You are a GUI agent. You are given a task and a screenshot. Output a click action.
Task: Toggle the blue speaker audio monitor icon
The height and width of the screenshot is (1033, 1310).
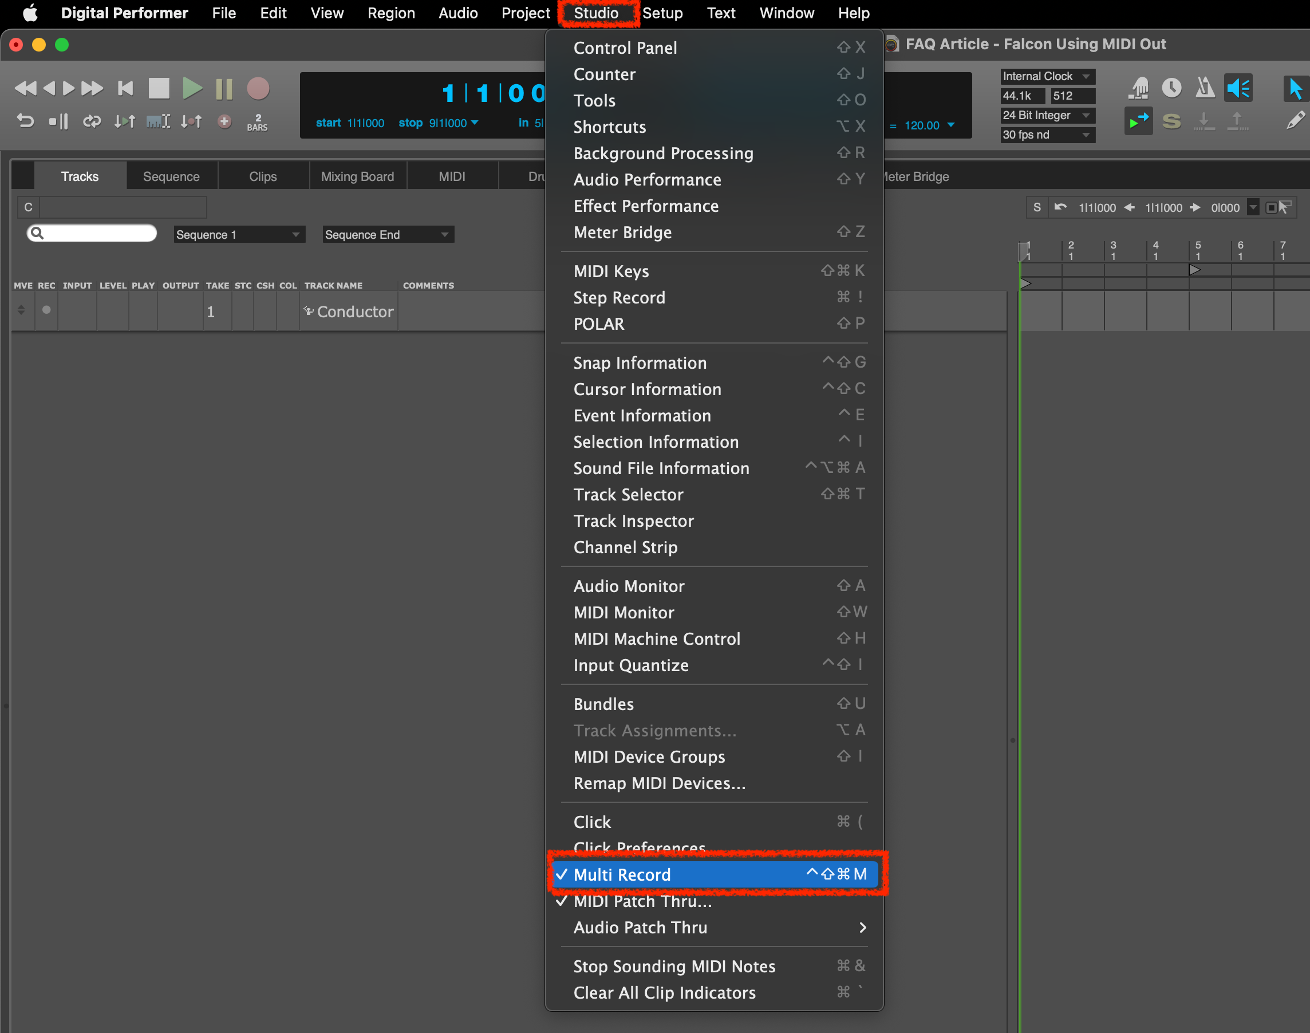coord(1238,88)
